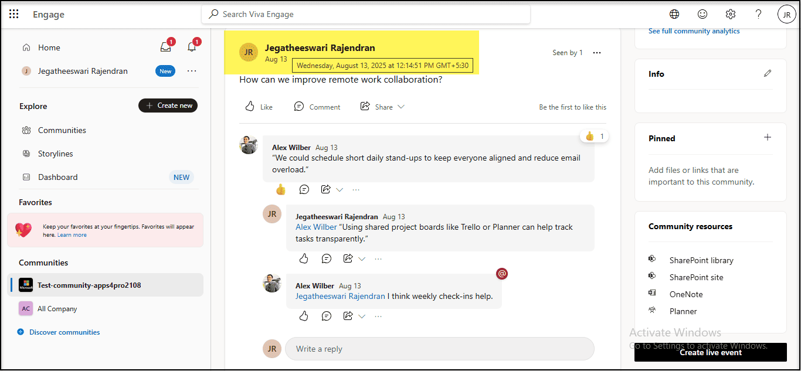Toggle thumbs-up on Alex Wilber's stand-ups comment
Image resolution: width=801 pixels, height=371 pixels.
tap(281, 189)
